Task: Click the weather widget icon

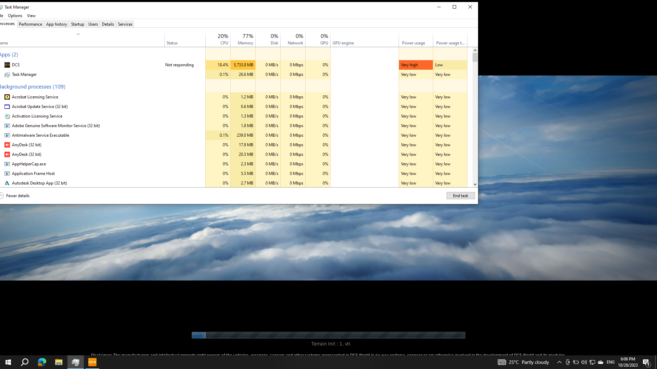Action: pos(502,362)
